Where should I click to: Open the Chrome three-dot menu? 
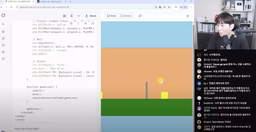pyautogui.click(x=191, y=7)
